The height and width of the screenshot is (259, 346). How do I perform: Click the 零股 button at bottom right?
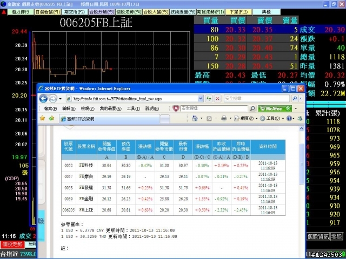[337, 237]
